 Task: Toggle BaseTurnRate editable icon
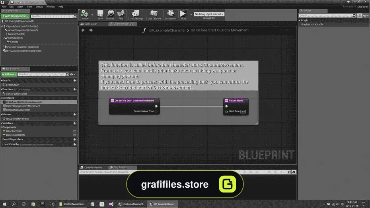coord(74,131)
